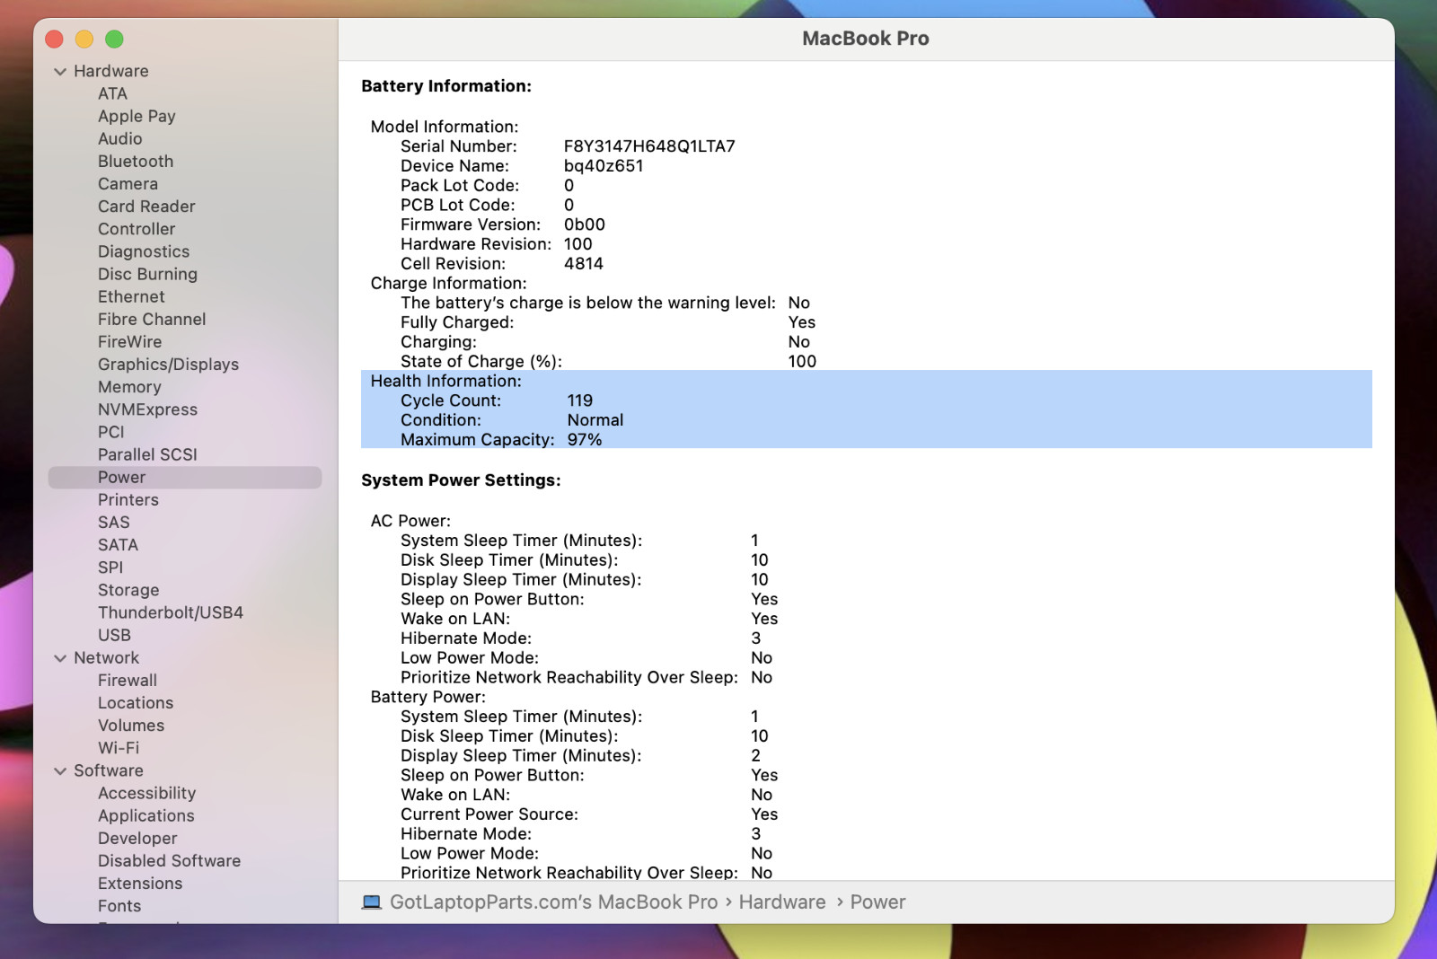The width and height of the screenshot is (1437, 959).
Task: Select SPI in the sidebar
Action: click(x=110, y=567)
